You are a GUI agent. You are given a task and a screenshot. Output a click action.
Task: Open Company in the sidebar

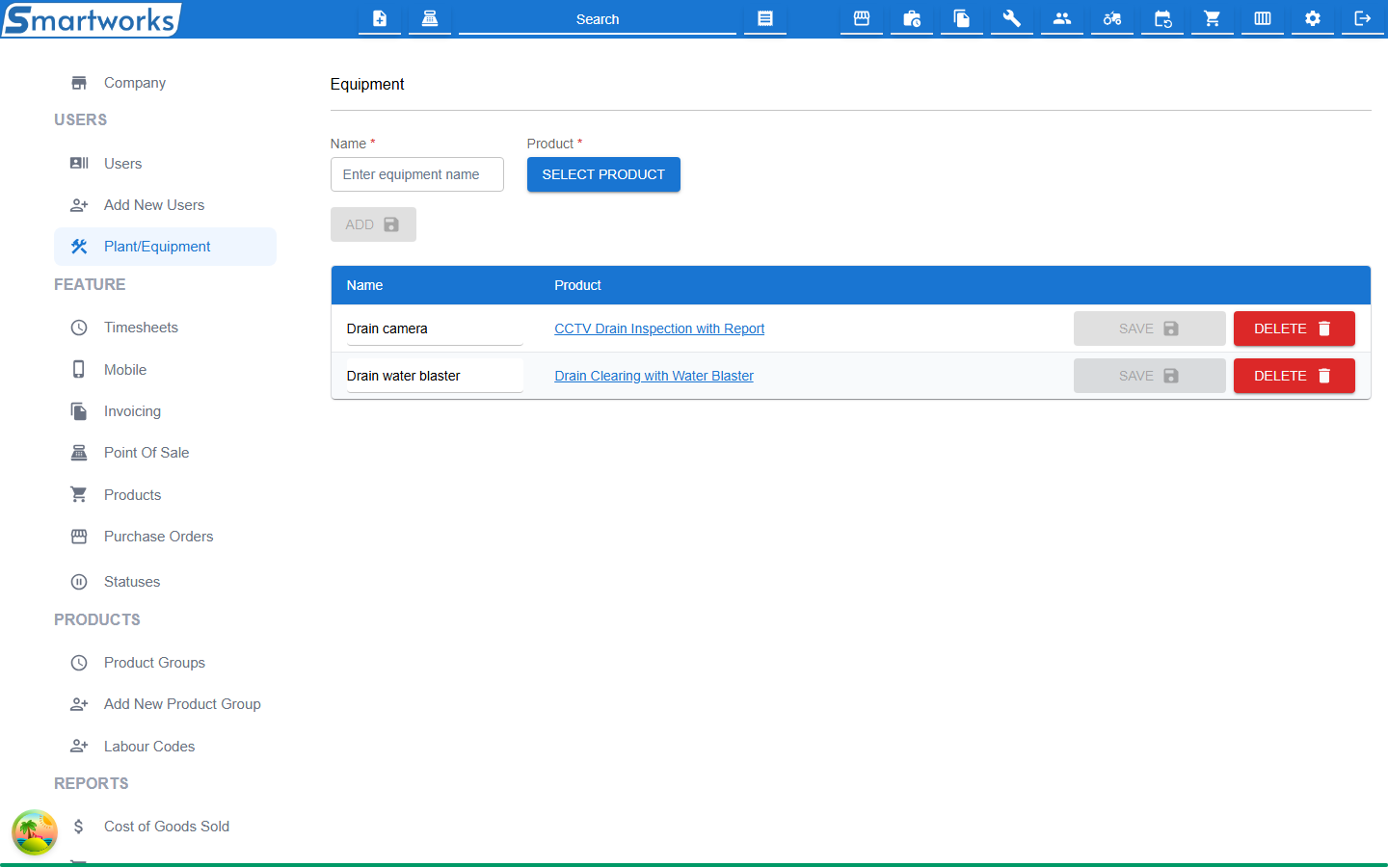[x=165, y=83]
